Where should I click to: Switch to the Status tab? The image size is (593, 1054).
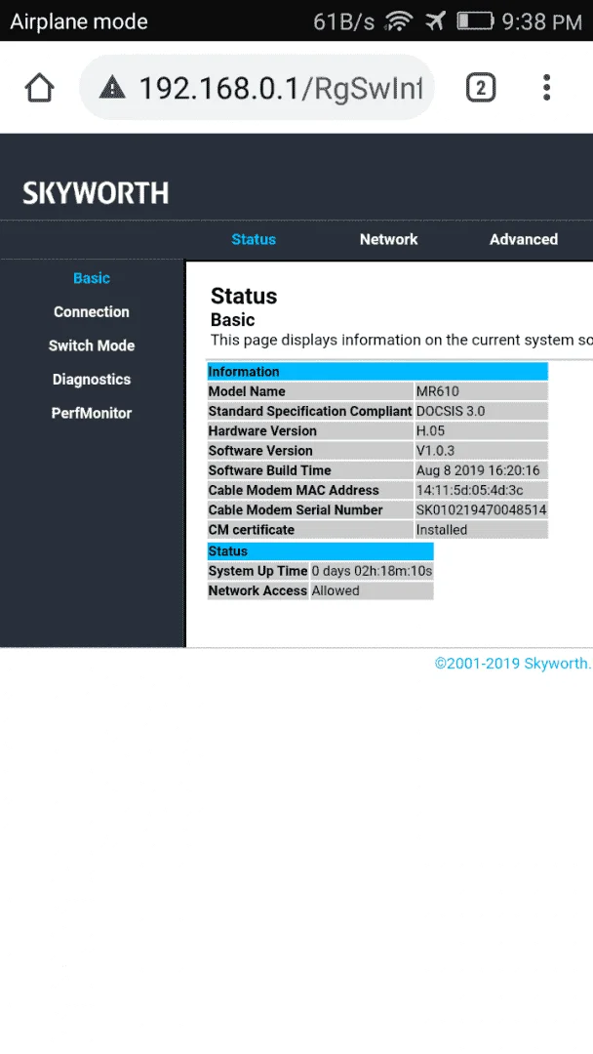(x=254, y=239)
